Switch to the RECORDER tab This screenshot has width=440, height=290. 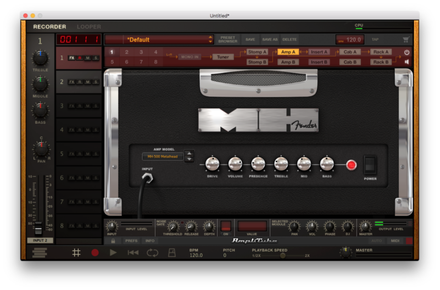click(49, 27)
